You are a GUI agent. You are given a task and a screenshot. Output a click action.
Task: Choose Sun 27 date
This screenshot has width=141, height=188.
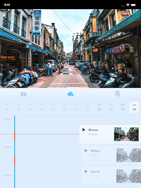point(111,108)
